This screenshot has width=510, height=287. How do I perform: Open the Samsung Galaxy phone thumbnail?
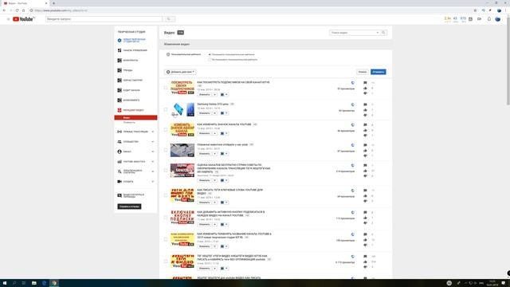tap(182, 110)
